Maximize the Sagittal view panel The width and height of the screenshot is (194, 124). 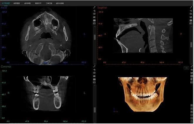[191, 7]
